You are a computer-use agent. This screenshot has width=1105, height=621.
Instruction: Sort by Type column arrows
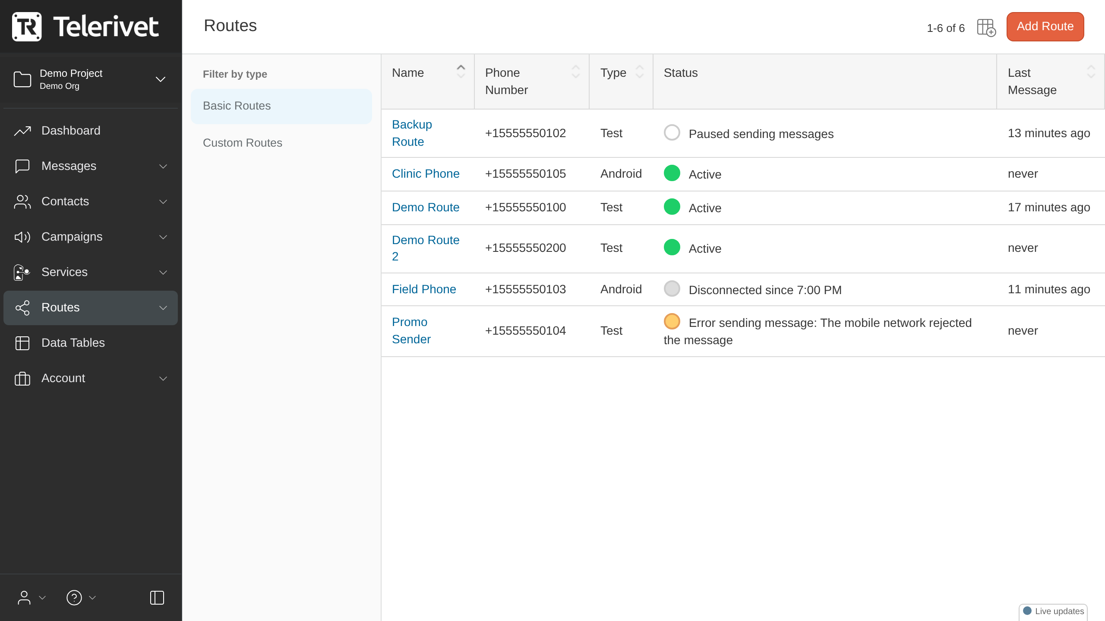tap(640, 72)
